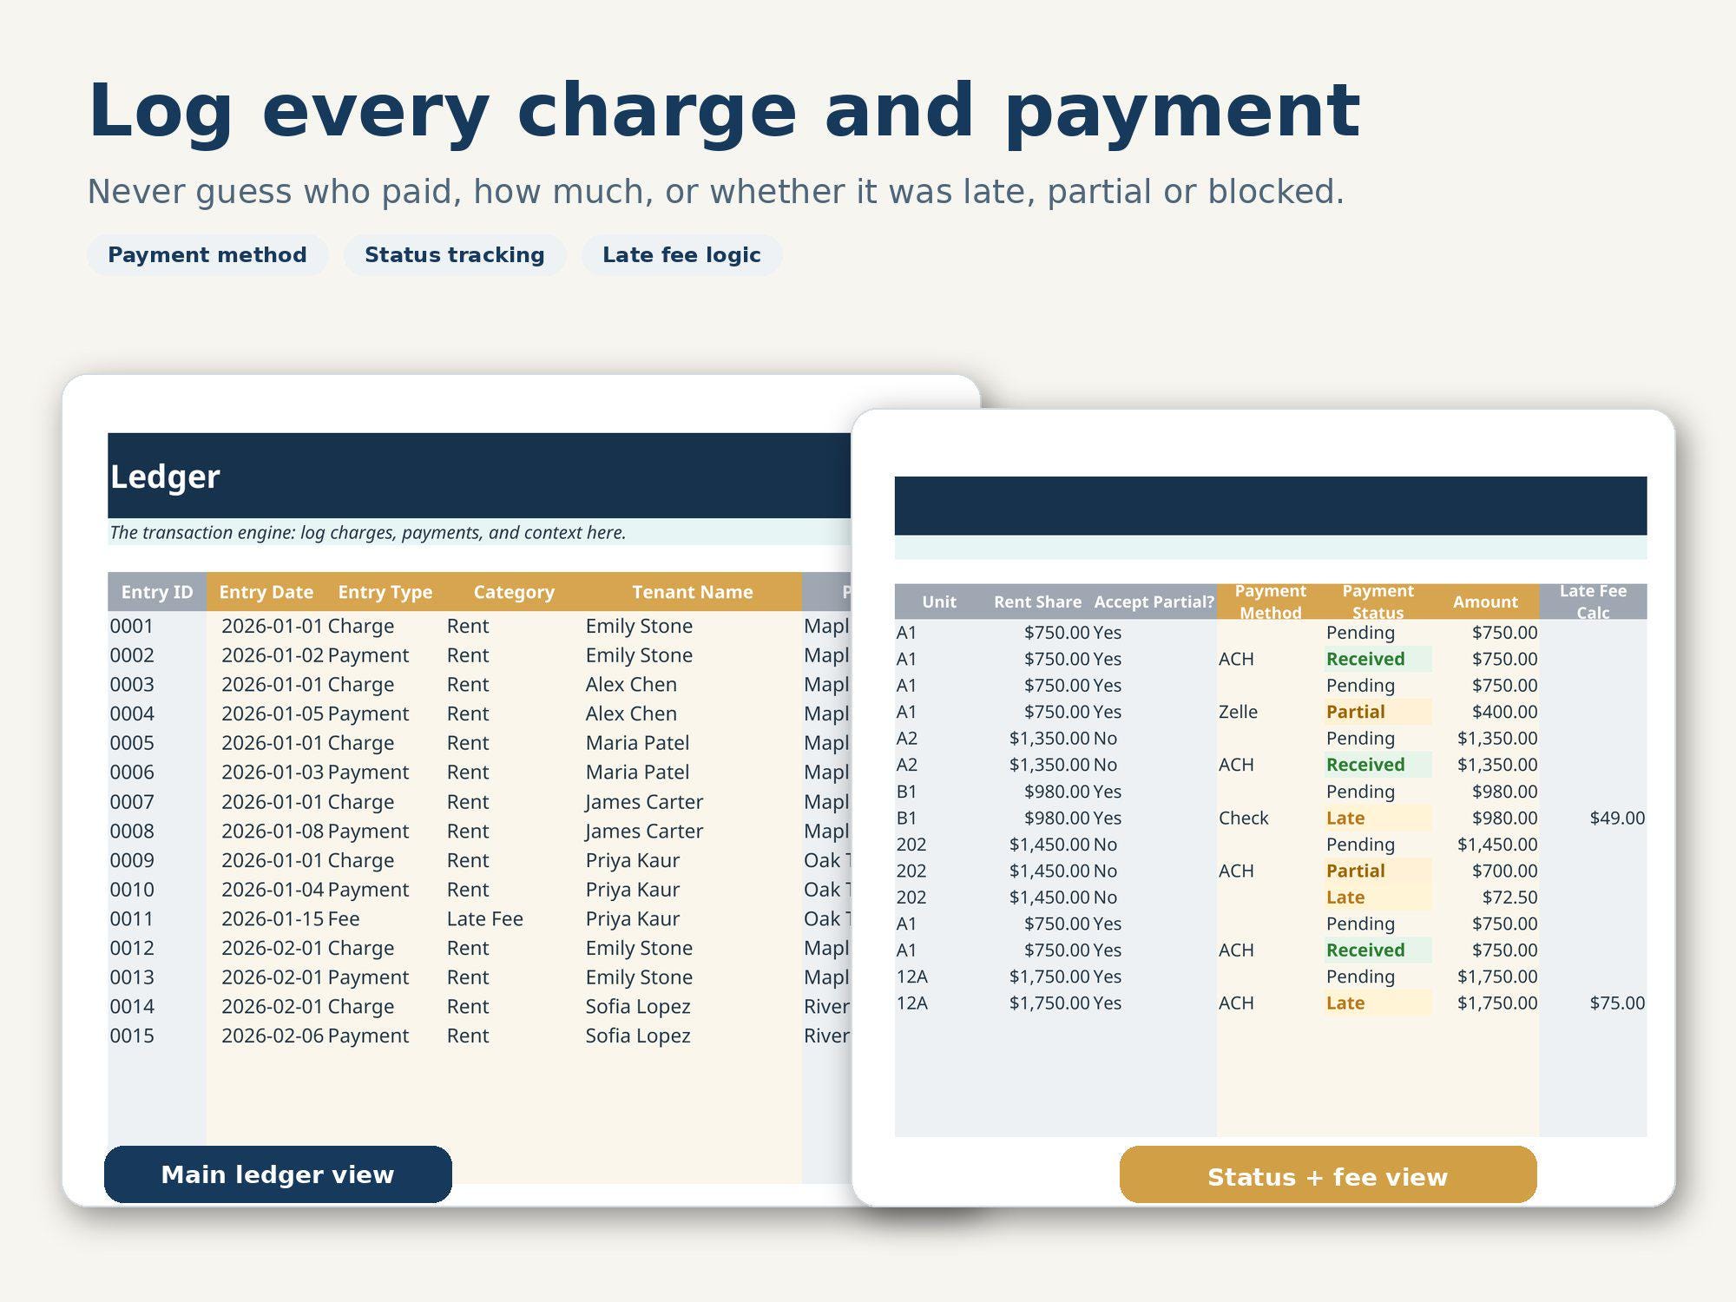
Task: Select the Tenant Name column header
Action: pyautogui.click(x=693, y=592)
